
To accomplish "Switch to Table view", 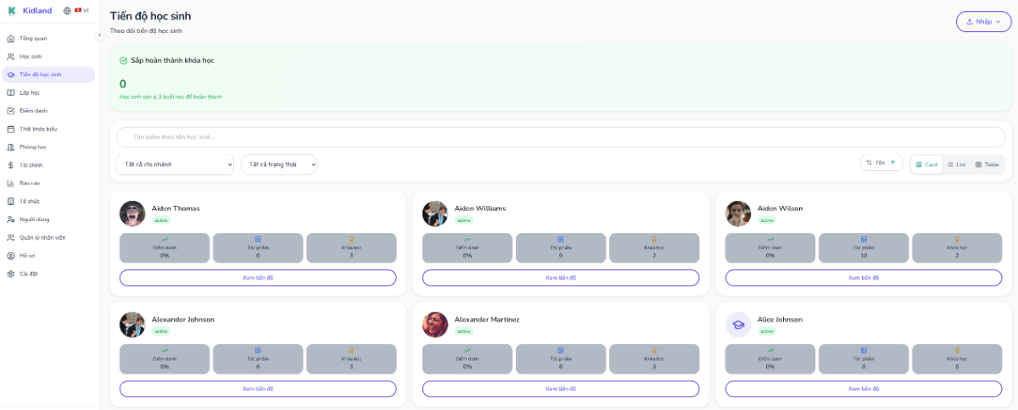I will (x=987, y=164).
